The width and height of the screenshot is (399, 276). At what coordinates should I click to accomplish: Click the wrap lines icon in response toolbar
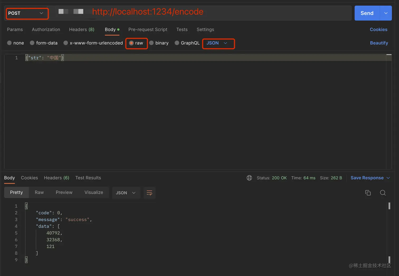[149, 193]
